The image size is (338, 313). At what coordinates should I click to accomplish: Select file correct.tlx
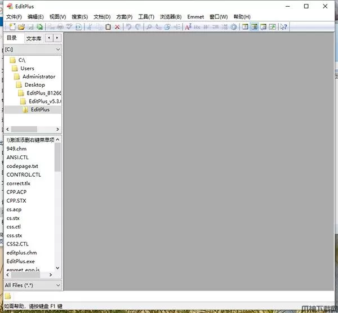pyautogui.click(x=19, y=184)
